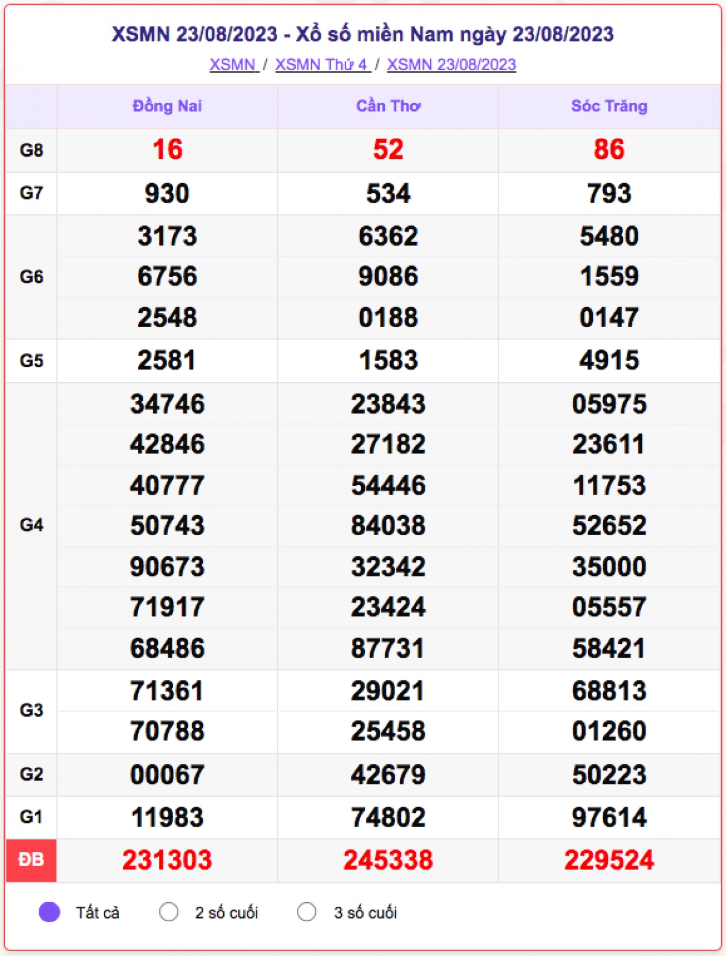Click the G4 number 58421

tap(609, 649)
